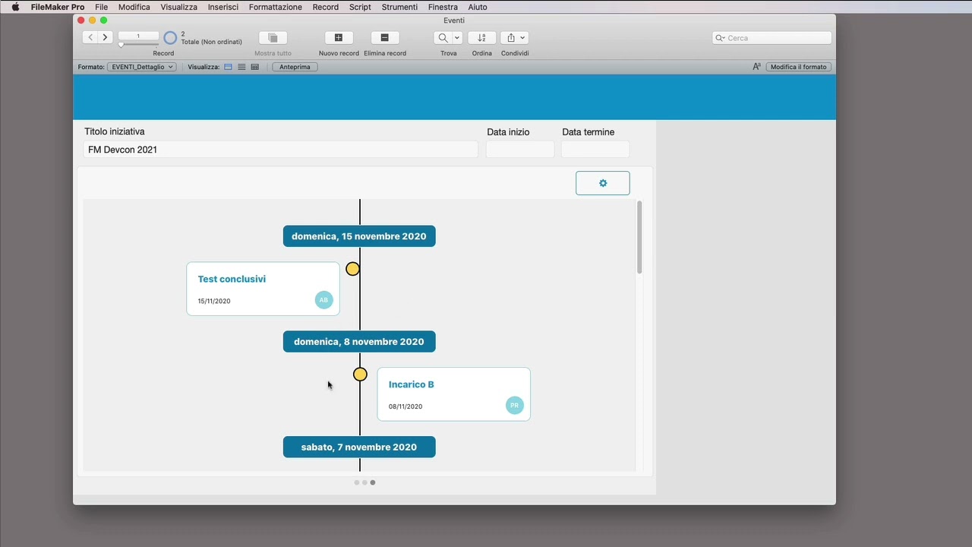Expand the Trova dropdown arrow
This screenshot has width=972, height=547.
[457, 38]
